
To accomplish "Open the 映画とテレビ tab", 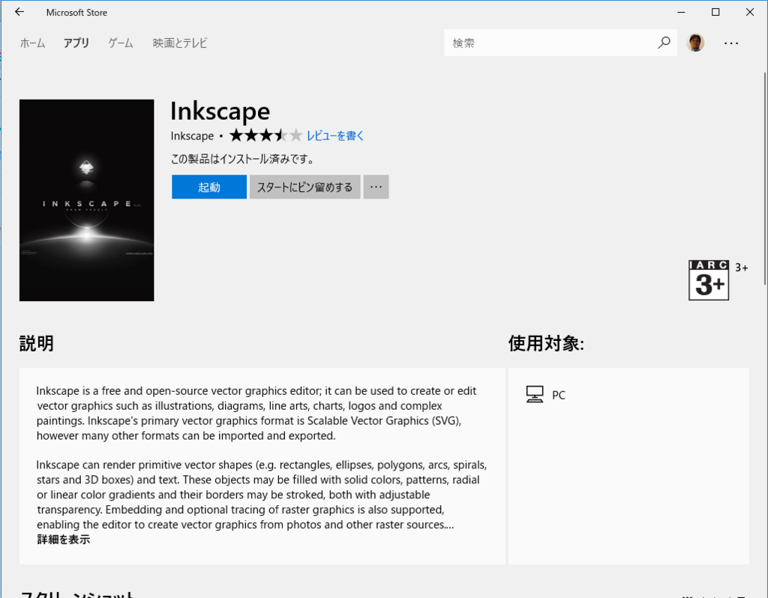I will (x=180, y=43).
